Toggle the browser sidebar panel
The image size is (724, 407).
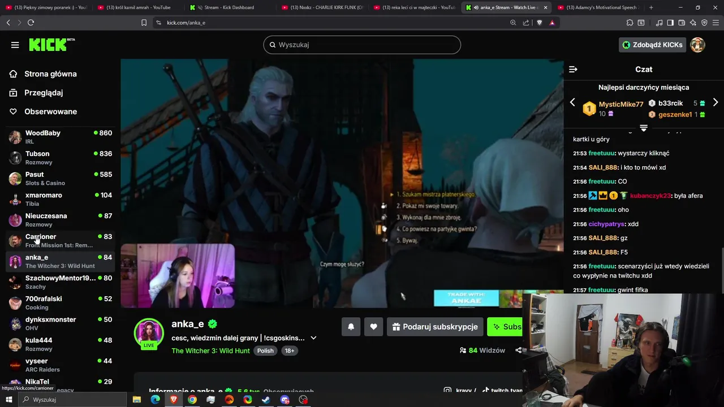[670, 23]
